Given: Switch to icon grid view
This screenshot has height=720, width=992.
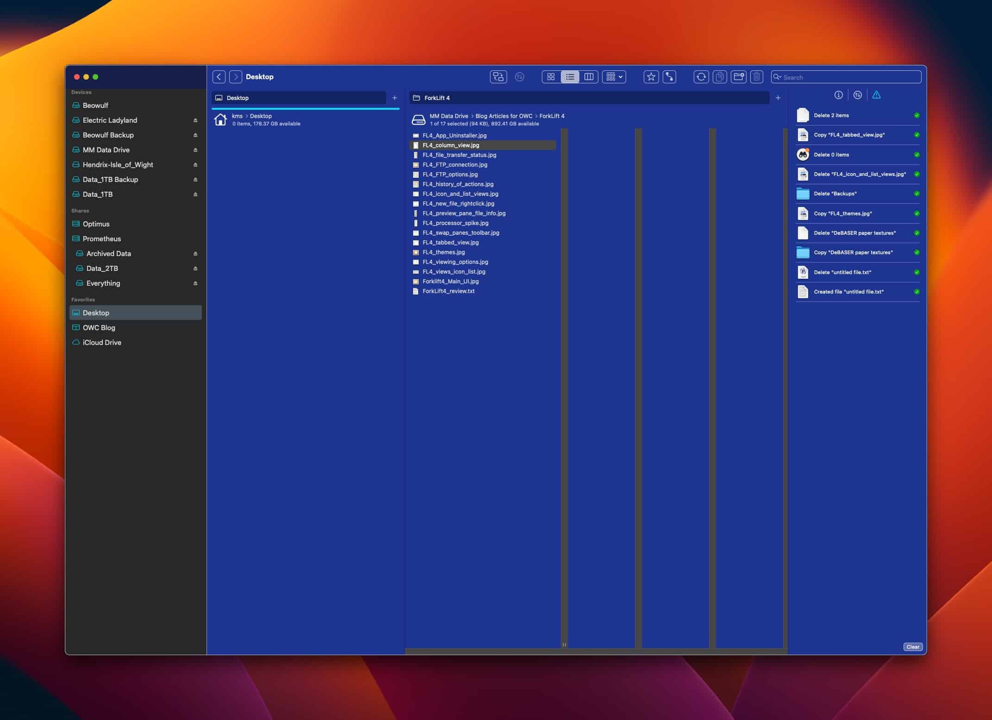Looking at the screenshot, I should [551, 77].
